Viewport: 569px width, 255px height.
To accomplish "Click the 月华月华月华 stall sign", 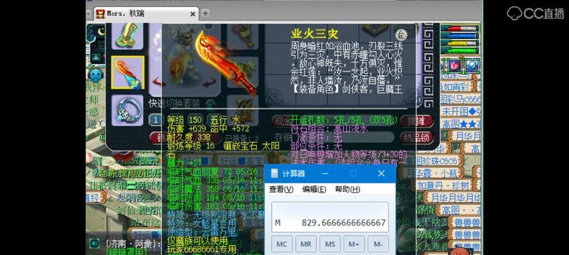I will (x=453, y=198).
